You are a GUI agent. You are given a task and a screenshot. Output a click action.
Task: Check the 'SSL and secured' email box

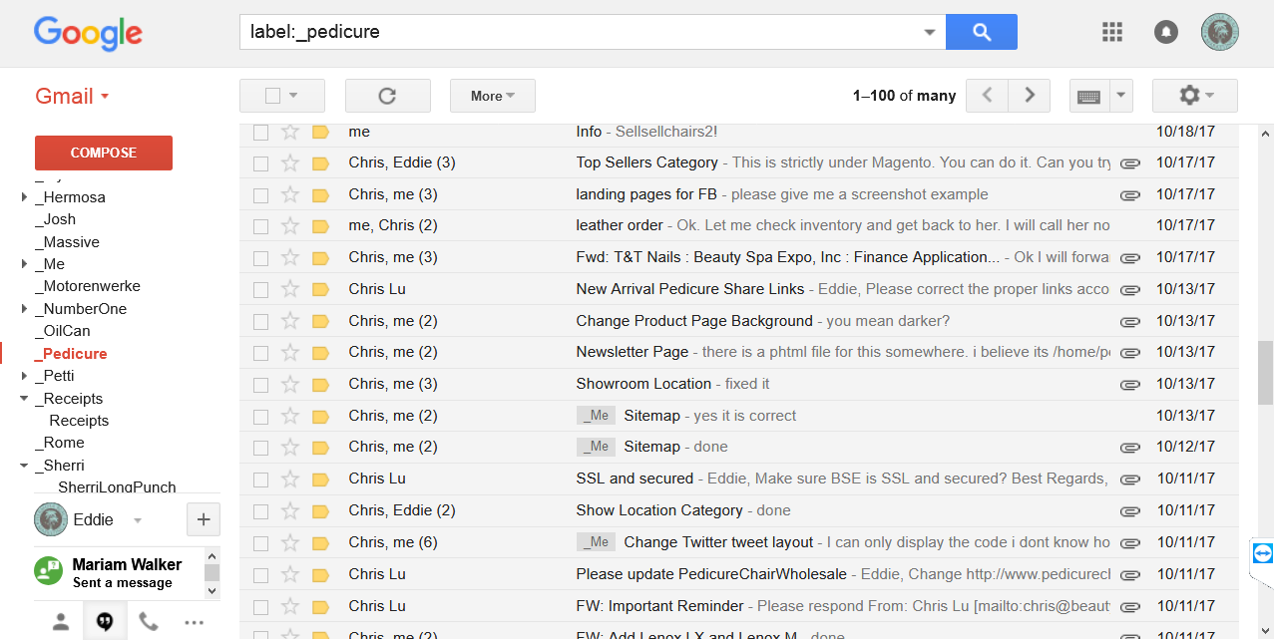(260, 480)
